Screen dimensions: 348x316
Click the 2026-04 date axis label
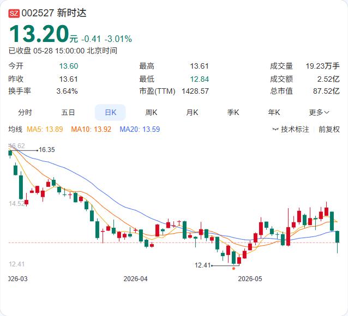pyautogui.click(x=135, y=279)
